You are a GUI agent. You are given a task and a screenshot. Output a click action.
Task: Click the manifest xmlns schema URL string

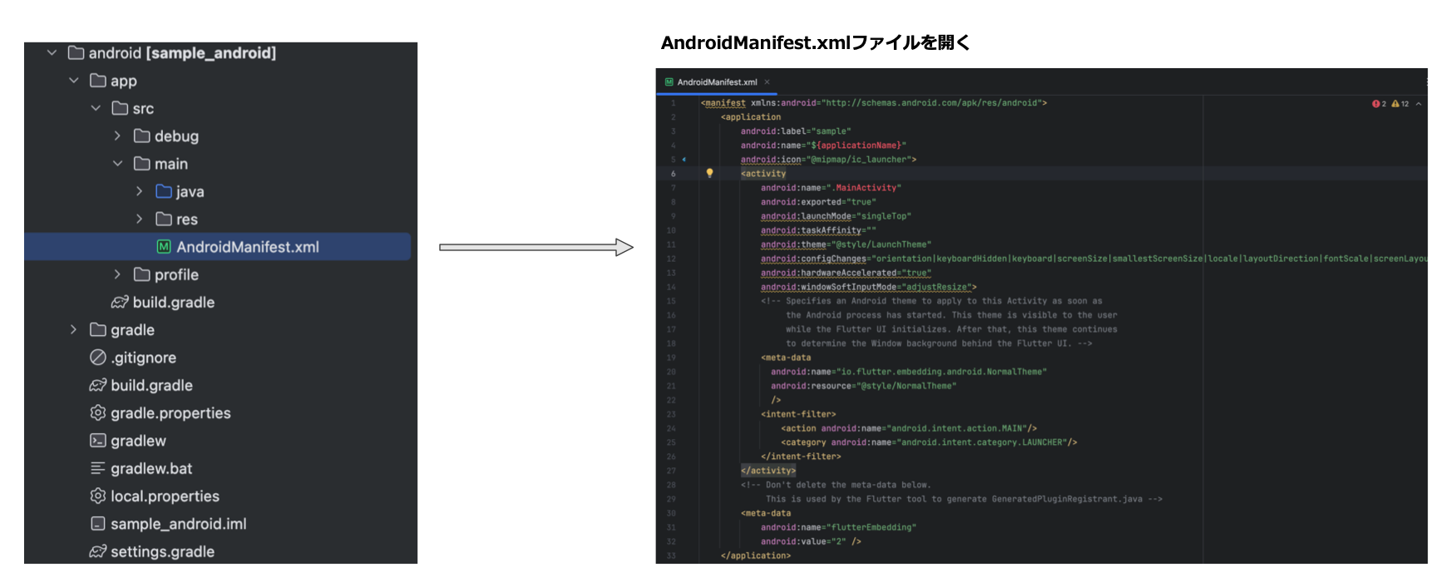[x=931, y=103]
